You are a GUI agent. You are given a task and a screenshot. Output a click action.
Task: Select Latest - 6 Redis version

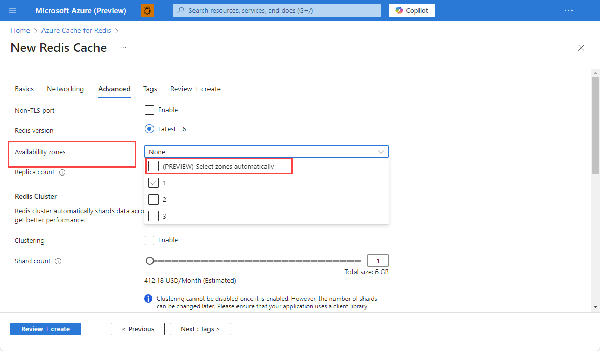pyautogui.click(x=149, y=129)
